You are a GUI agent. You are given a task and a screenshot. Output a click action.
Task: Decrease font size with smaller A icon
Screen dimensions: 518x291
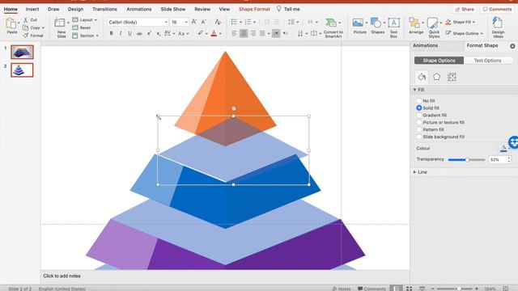204,22
